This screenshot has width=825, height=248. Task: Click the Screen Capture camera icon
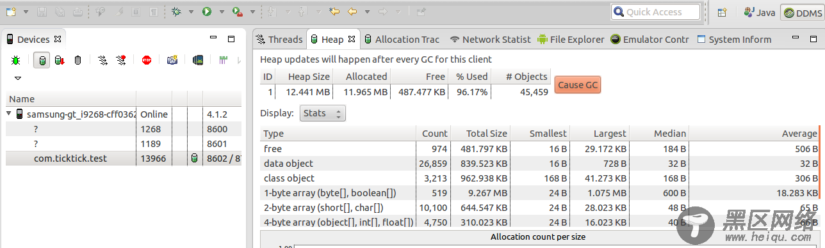[x=172, y=60]
